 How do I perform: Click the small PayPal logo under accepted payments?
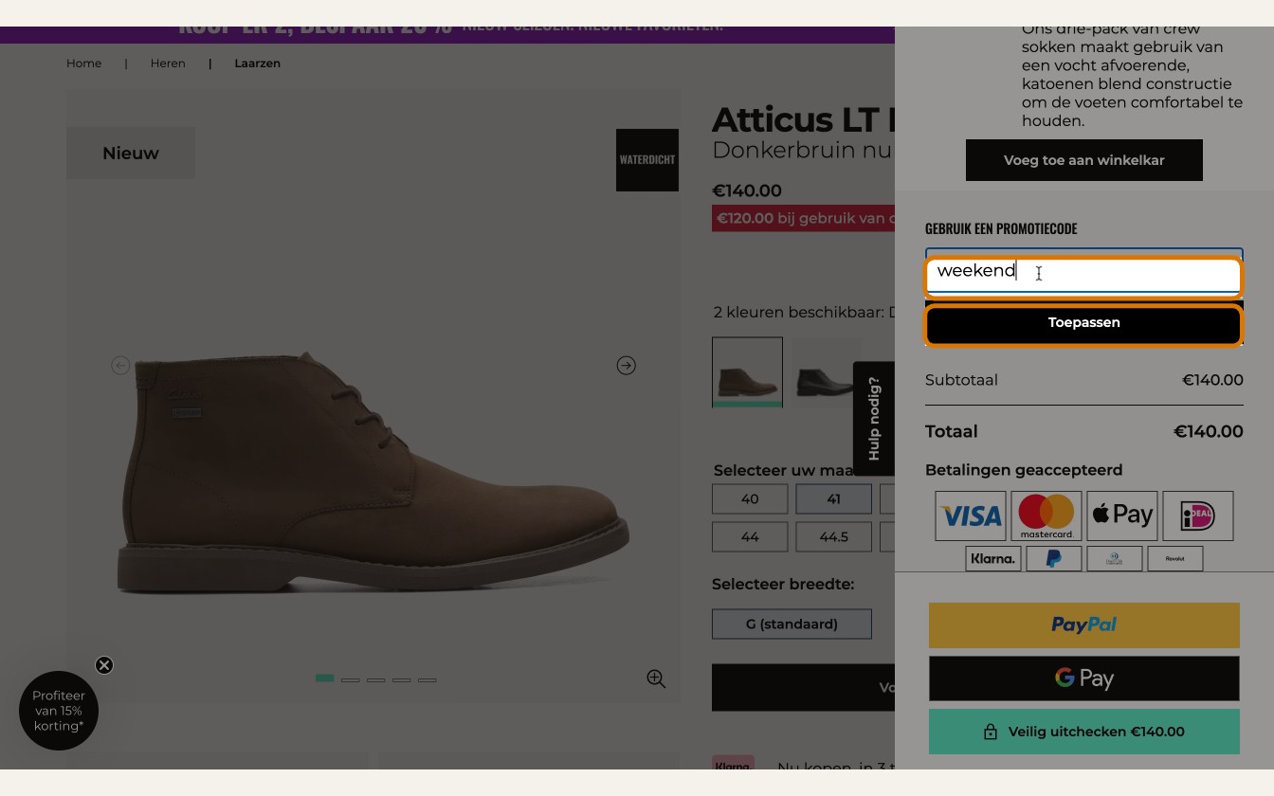tap(1054, 559)
